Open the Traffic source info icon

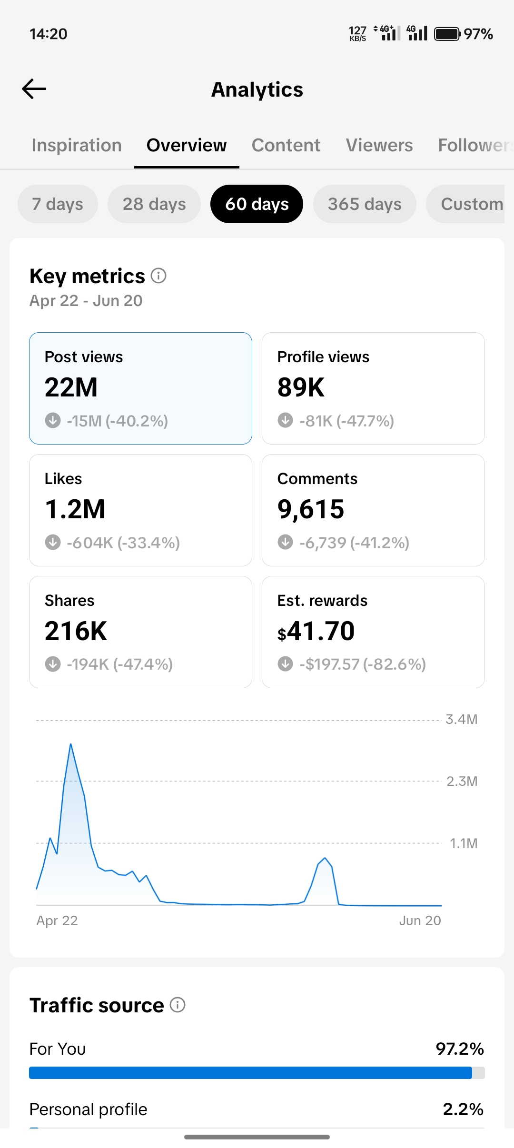(178, 1005)
